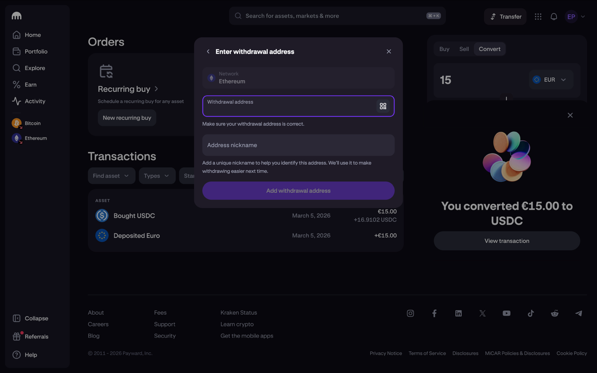
Task: Open the Security footer link
Action: (165, 336)
